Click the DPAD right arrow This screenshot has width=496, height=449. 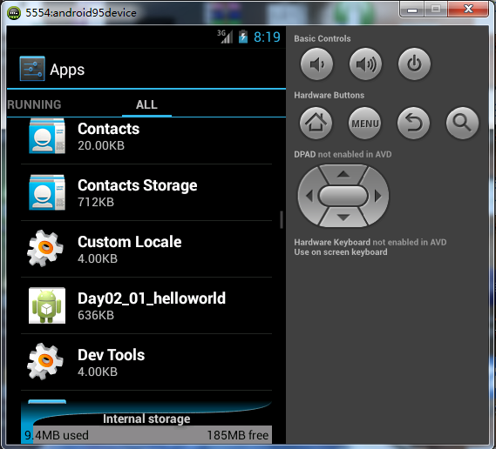click(377, 196)
